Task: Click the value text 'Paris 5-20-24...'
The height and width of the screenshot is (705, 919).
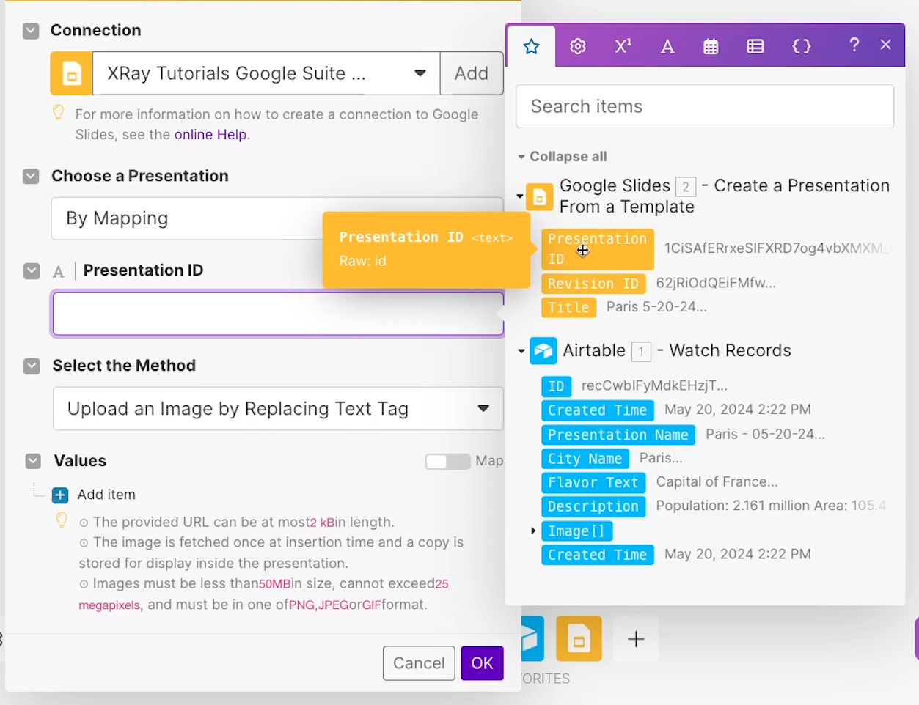Action: [656, 307]
